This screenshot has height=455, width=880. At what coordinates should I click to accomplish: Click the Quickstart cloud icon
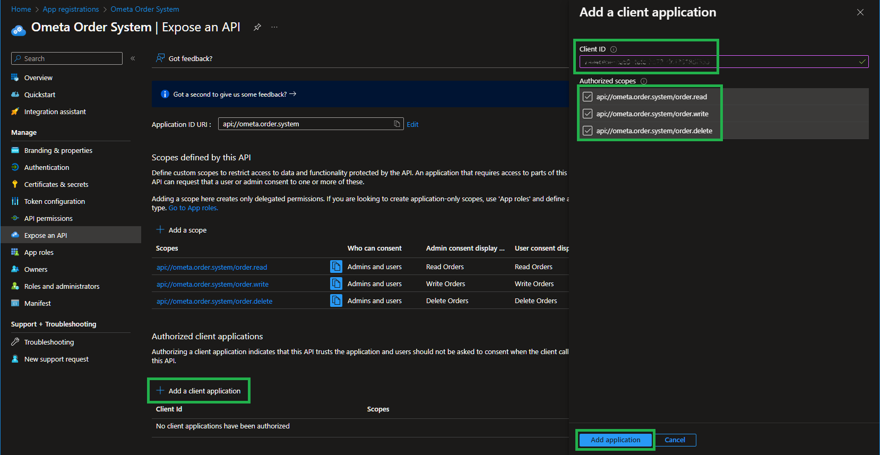[x=15, y=95]
